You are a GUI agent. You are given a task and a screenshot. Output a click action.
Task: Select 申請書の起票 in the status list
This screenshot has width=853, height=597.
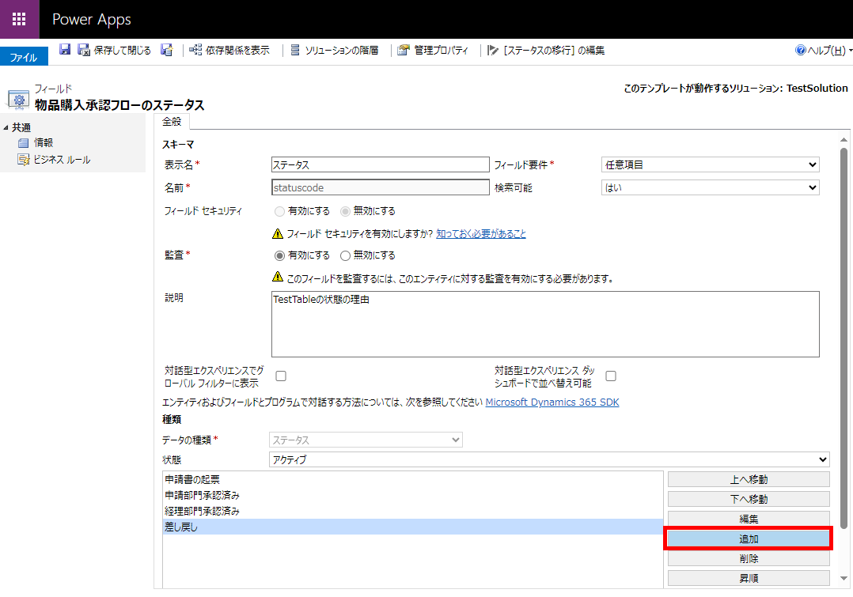[413, 479]
